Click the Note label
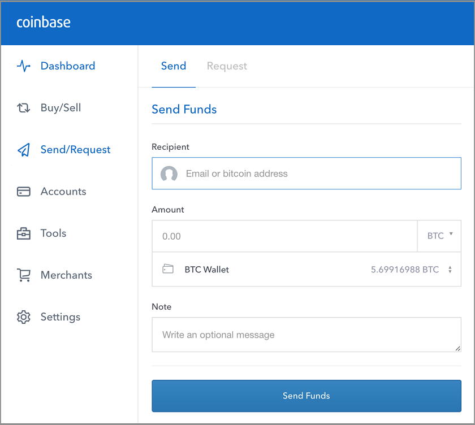Image resolution: width=475 pixels, height=425 pixels. 162,307
